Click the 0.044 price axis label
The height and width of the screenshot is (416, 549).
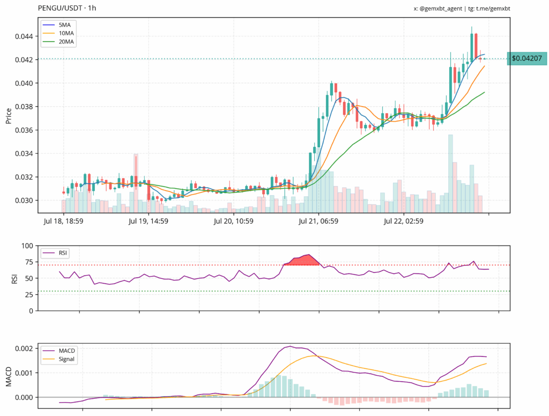pyautogui.click(x=24, y=36)
